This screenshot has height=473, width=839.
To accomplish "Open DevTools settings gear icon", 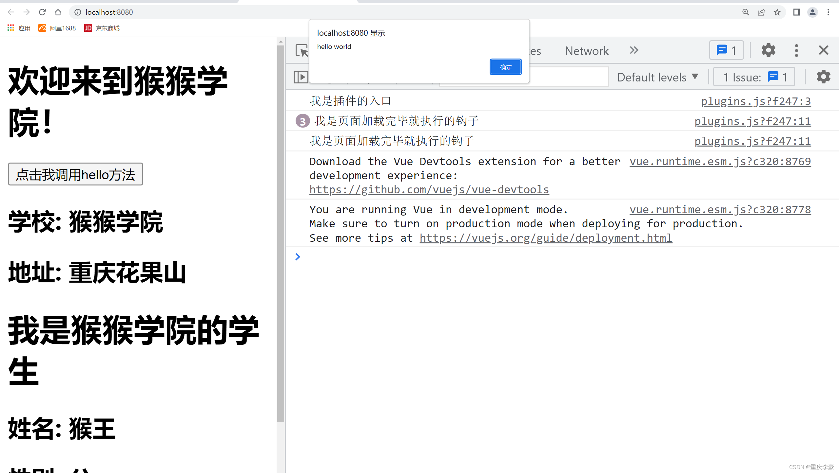I will (768, 50).
